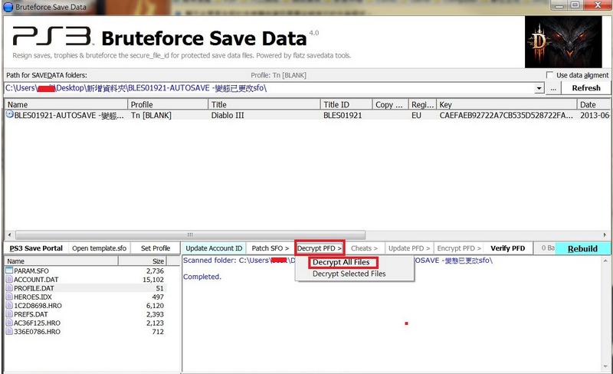This screenshot has width=613, height=374.
Task: Click the HEROES.IDX file icon
Action: 9,297
